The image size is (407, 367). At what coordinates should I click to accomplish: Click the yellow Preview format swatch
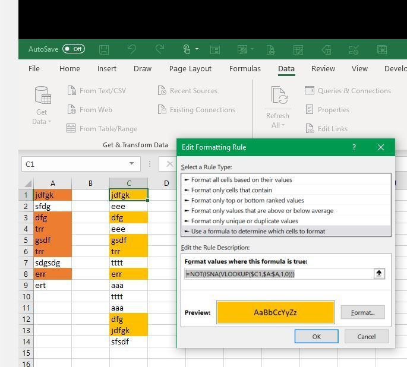(x=275, y=312)
